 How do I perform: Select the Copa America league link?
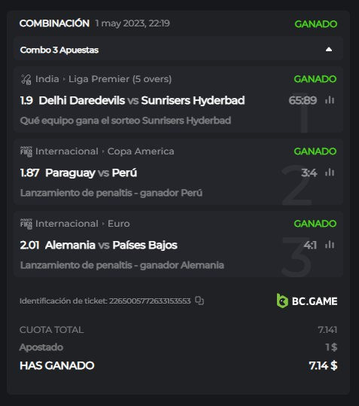point(141,151)
